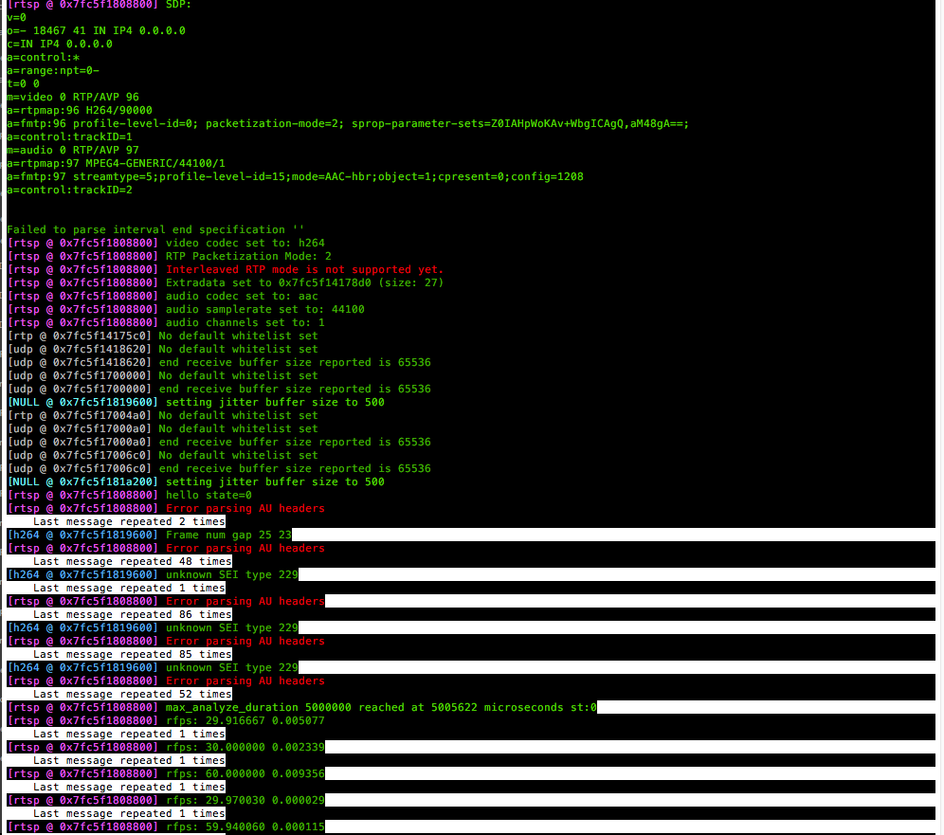Viewport: 944px width, 835px height.
Task: Click '[udp @ 0x7fc5f17006c0] No default whitelist set'
Action: pyautogui.click(x=163, y=455)
